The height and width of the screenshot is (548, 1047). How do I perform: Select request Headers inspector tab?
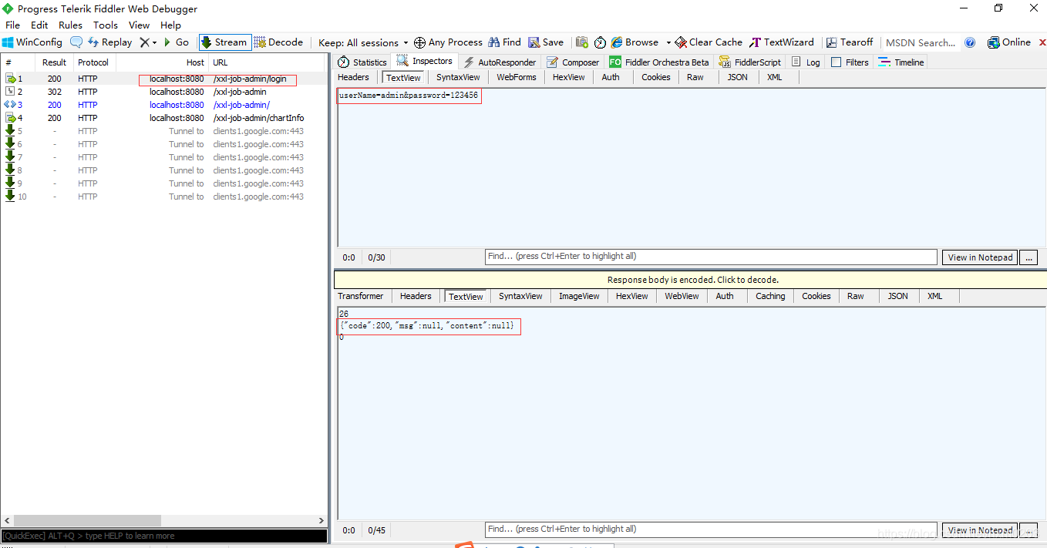[353, 77]
